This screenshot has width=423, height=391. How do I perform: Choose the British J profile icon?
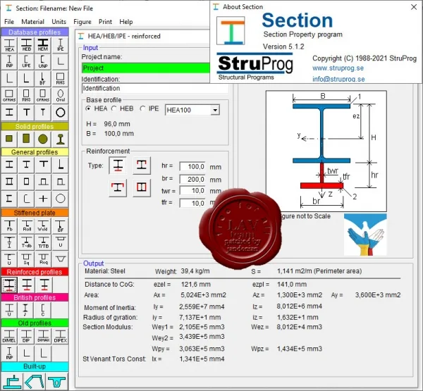click(26, 310)
